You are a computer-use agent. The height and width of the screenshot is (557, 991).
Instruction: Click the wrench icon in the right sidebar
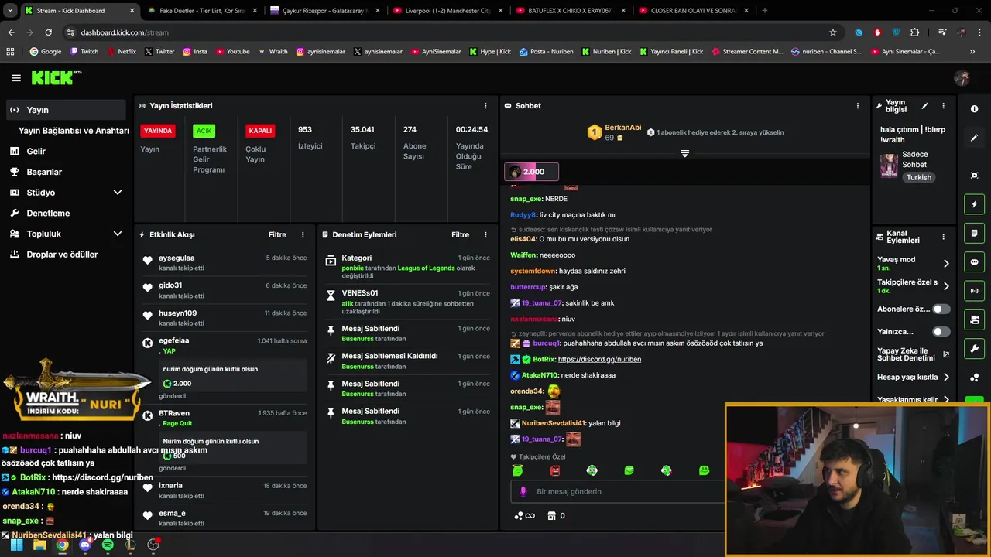click(975, 348)
